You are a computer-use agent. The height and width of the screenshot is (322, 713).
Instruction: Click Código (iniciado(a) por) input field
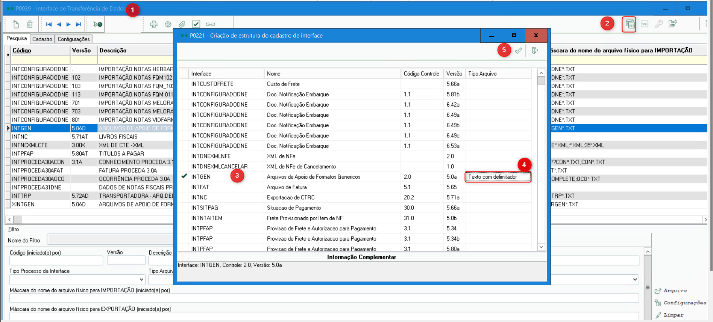(x=56, y=260)
